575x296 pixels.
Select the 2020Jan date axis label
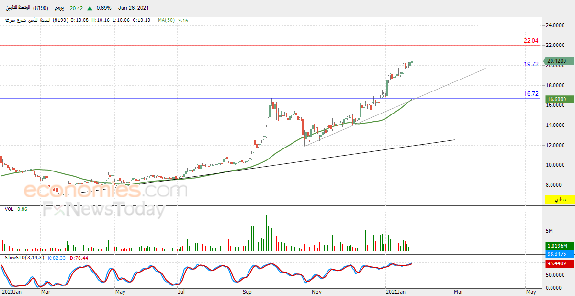coord(11,291)
